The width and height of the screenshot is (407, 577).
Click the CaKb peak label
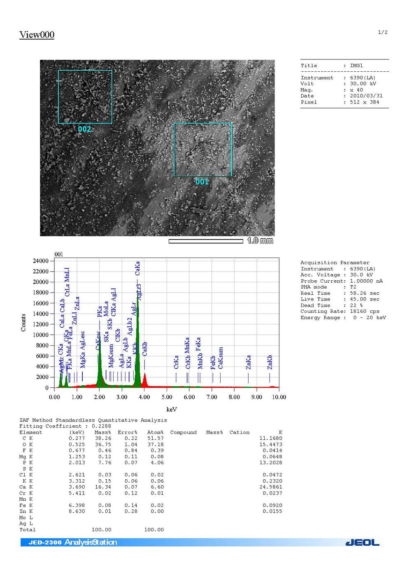pyautogui.click(x=144, y=349)
